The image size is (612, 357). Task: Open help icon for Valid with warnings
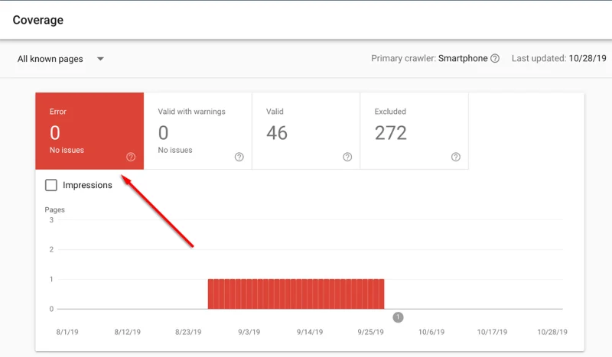coord(239,157)
